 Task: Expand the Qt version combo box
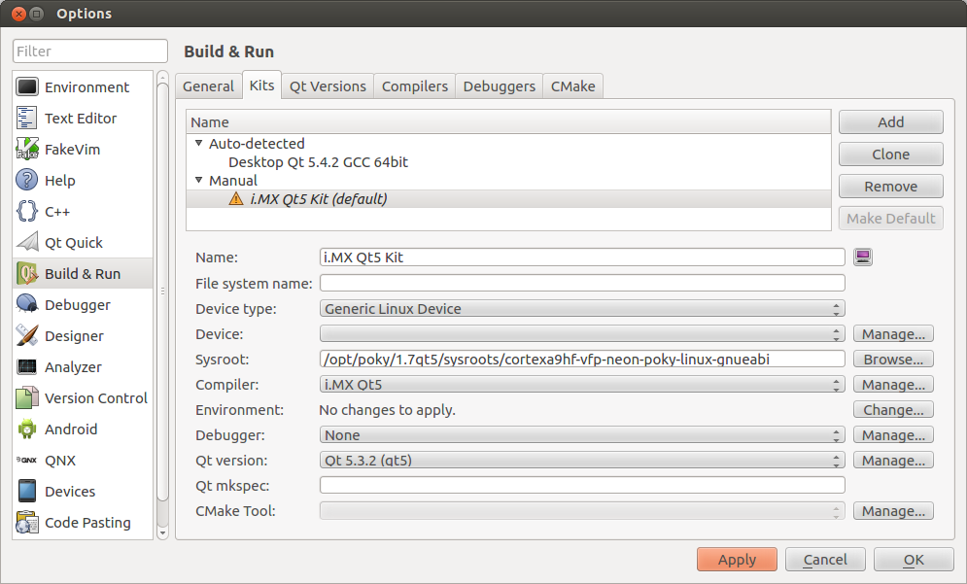pyautogui.click(x=581, y=461)
